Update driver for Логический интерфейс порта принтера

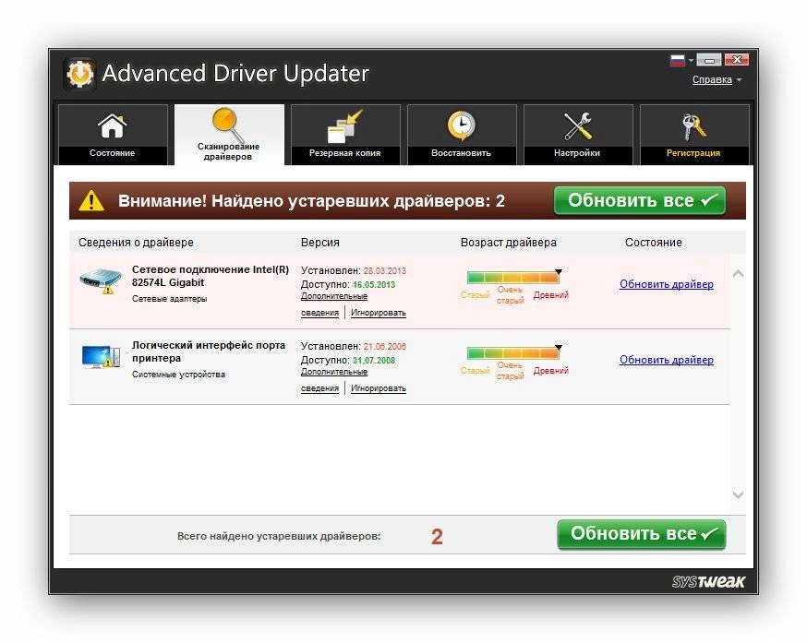click(x=667, y=360)
